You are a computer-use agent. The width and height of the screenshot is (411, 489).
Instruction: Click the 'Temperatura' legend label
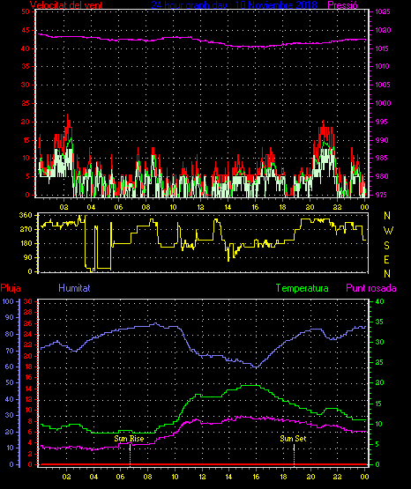click(x=303, y=288)
